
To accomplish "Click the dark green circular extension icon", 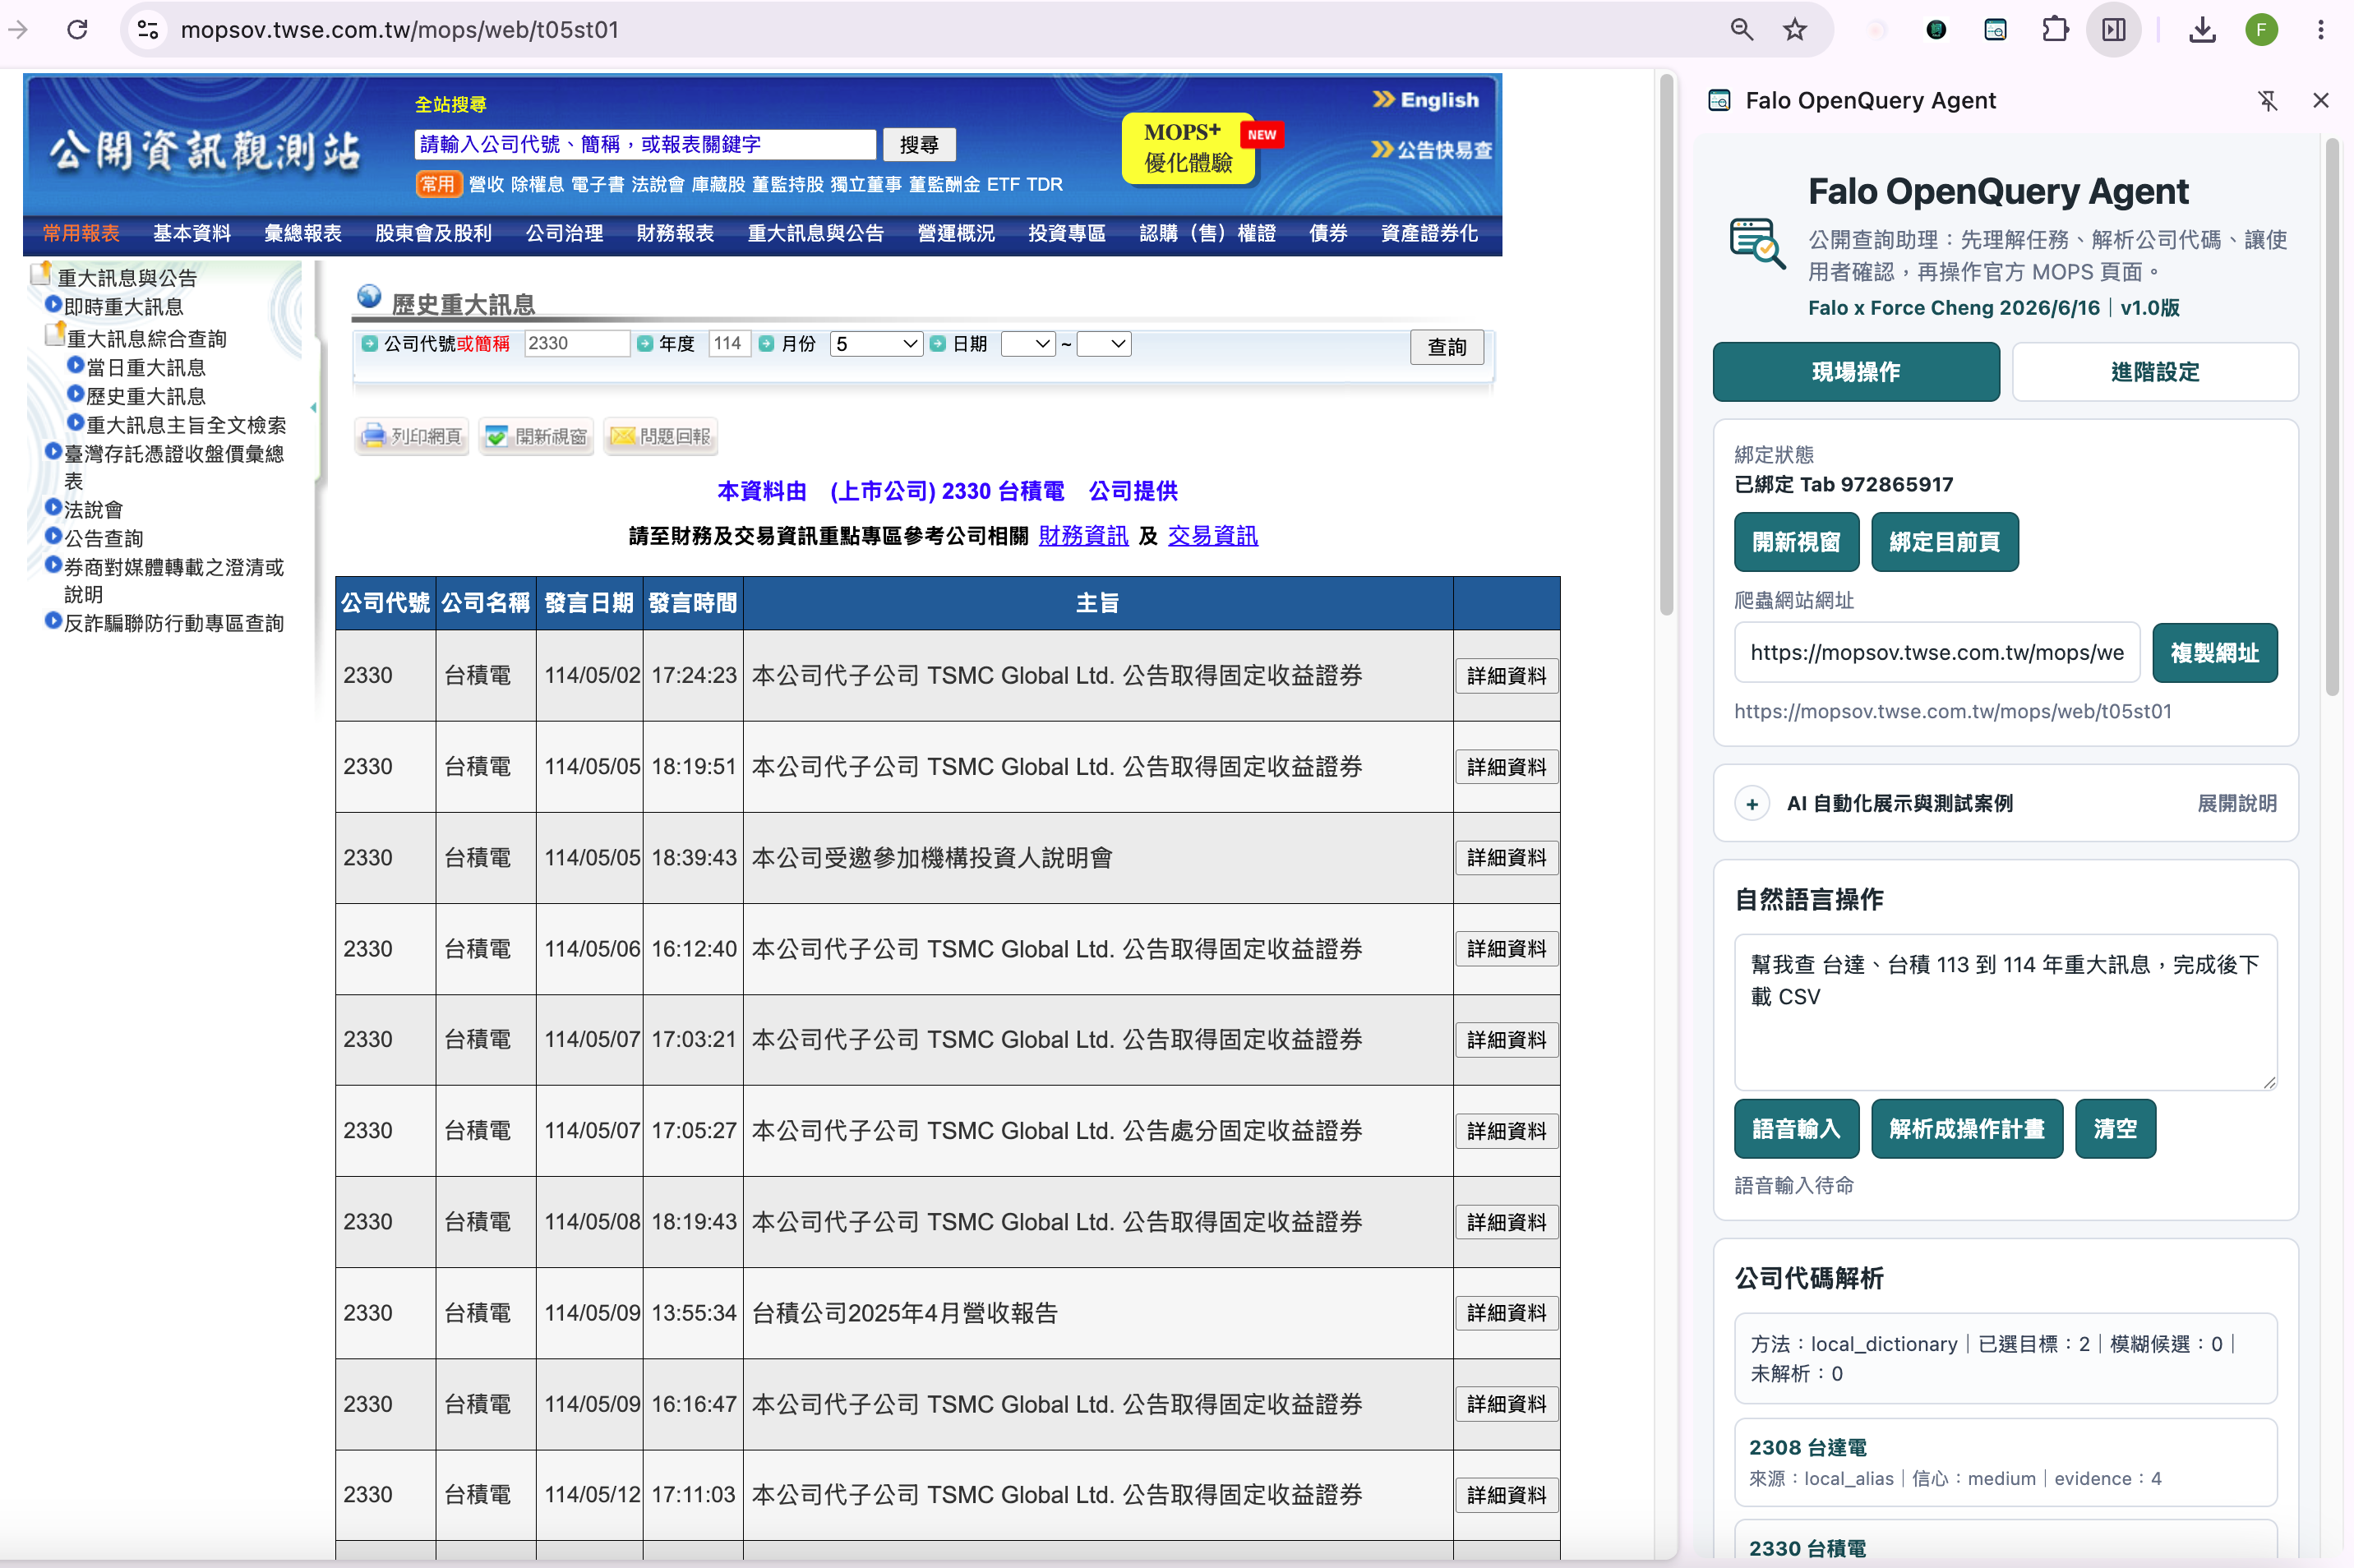I will [1936, 30].
